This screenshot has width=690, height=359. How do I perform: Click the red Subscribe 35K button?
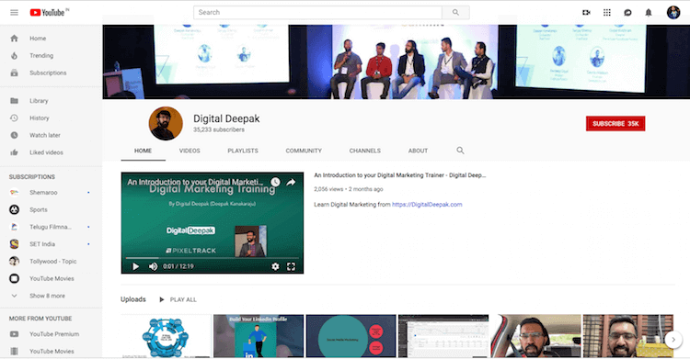pyautogui.click(x=615, y=123)
